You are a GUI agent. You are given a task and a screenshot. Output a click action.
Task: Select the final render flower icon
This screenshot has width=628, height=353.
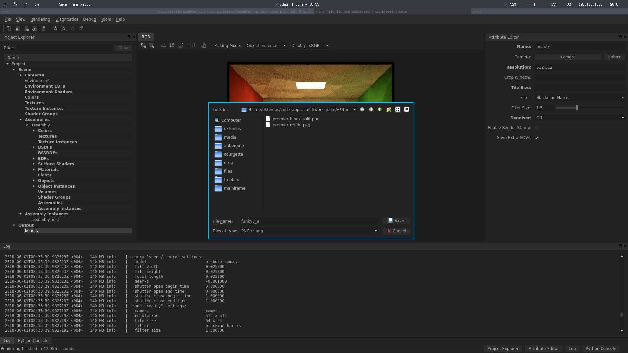click(55, 28)
